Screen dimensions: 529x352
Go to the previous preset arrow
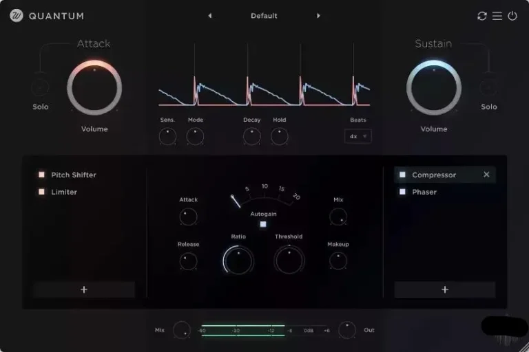pyautogui.click(x=210, y=16)
